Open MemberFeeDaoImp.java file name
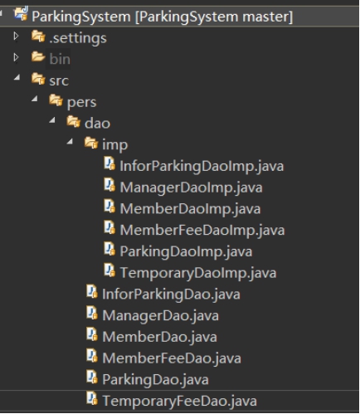 tap(202, 231)
